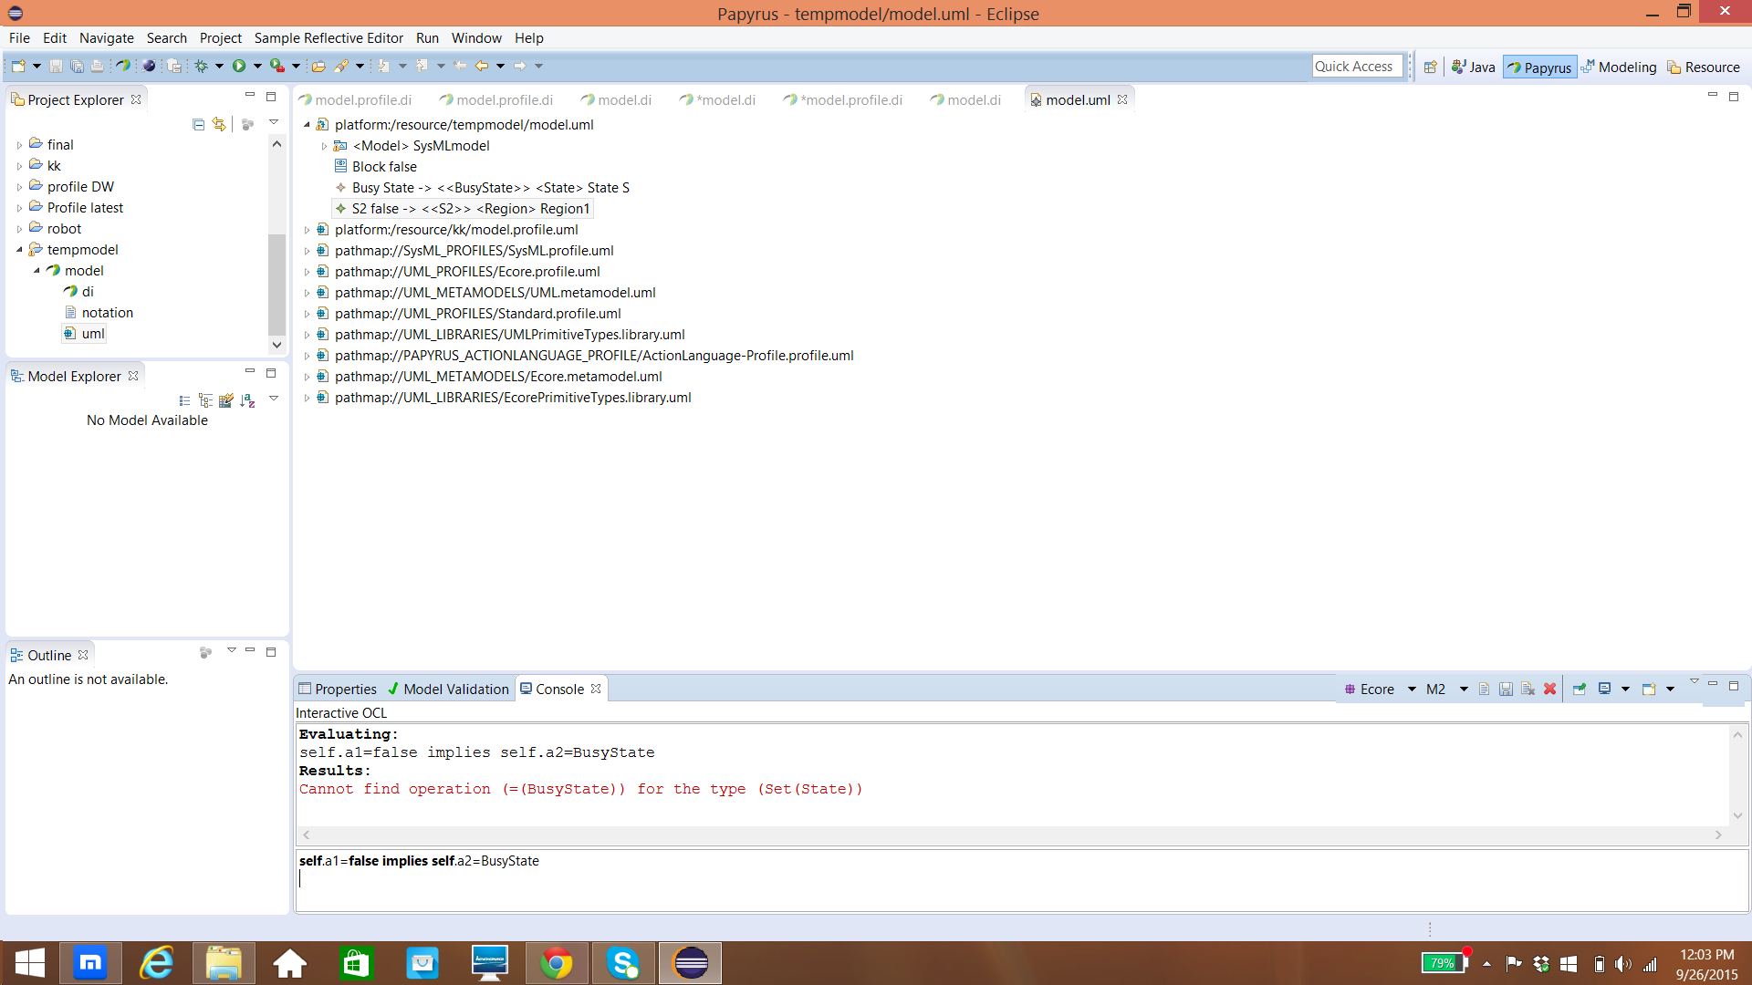
Task: Expand the Ecore.profile.uml resource node
Action: 307,272
